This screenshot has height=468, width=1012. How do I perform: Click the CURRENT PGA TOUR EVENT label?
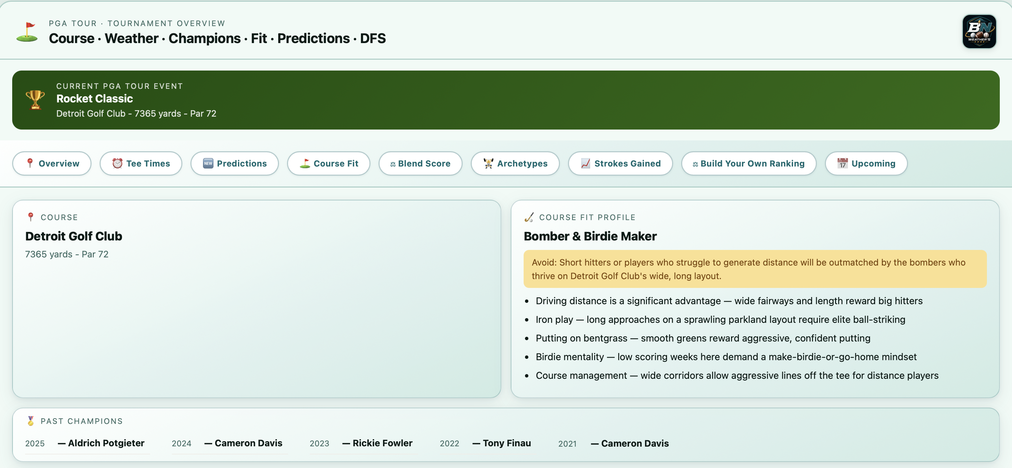119,86
